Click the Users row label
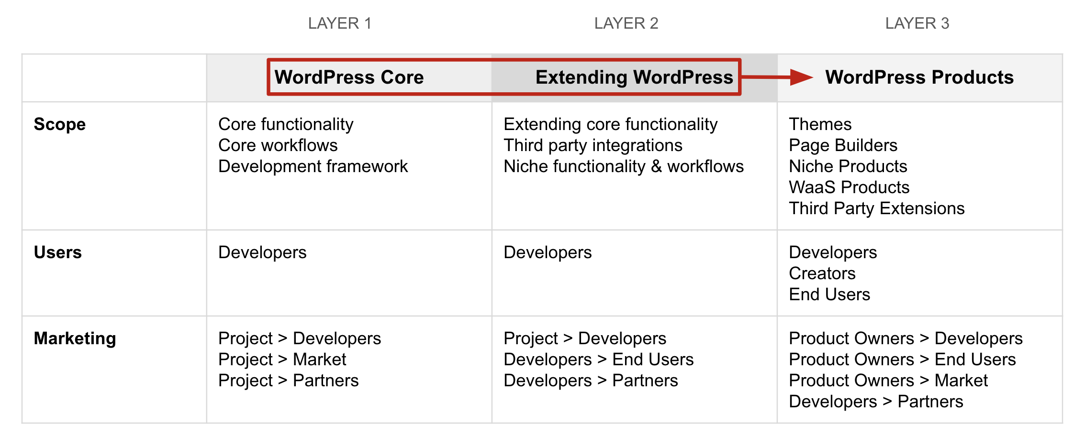Viewport: 1074px width, 436px height. click(58, 252)
